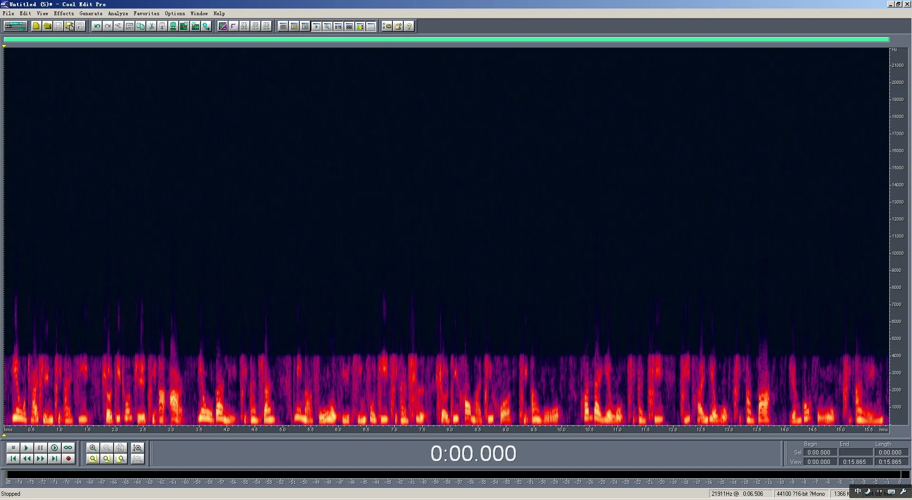
Task: Open settings via the gears icon
Action: [387, 26]
